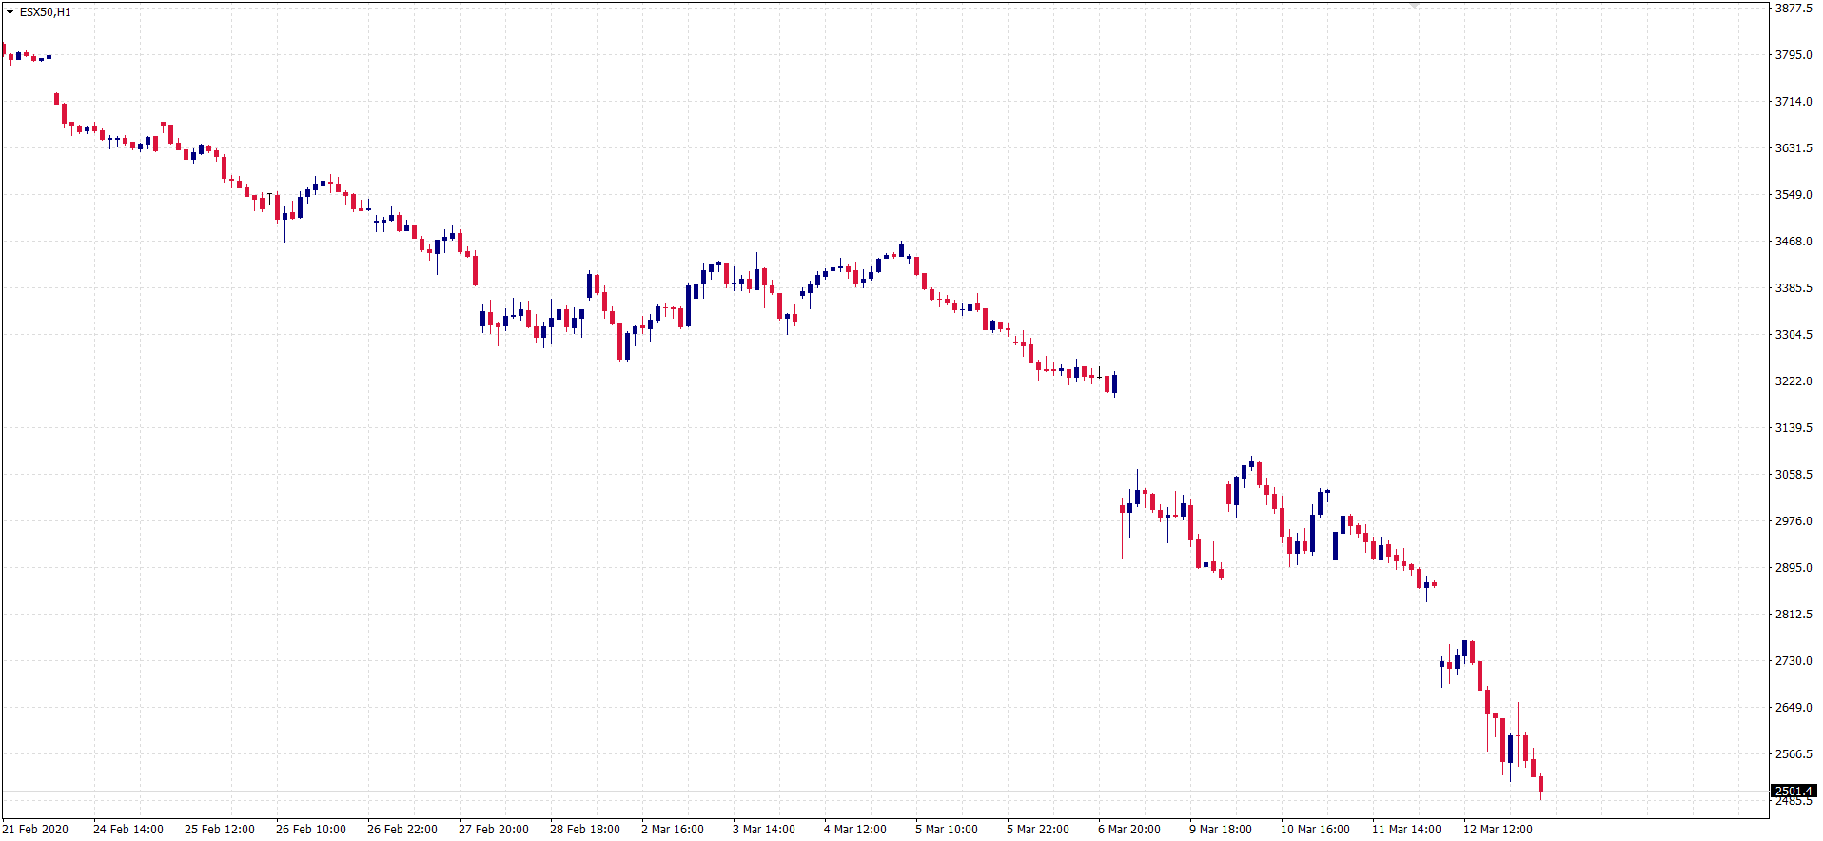The width and height of the screenshot is (1823, 841).
Task: Click the 3877.5 price axis label
Action: (1794, 9)
